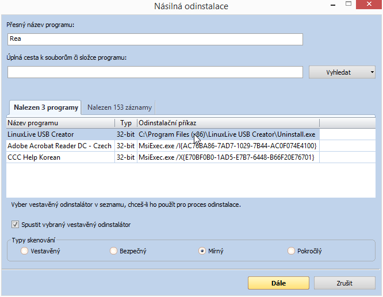Select the Vestavěný scan type
The image size is (383, 297).
coord(24,251)
